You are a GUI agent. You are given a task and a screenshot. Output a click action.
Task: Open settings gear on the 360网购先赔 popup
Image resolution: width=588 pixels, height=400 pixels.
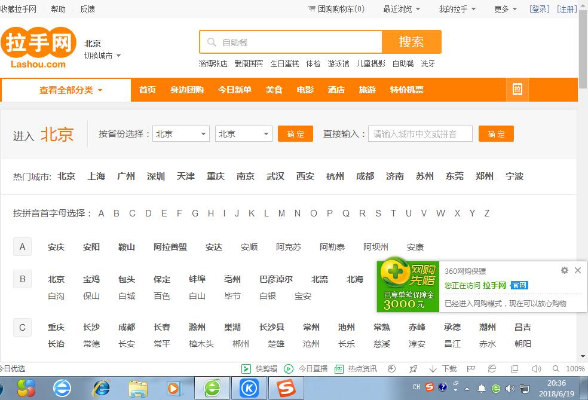click(563, 270)
